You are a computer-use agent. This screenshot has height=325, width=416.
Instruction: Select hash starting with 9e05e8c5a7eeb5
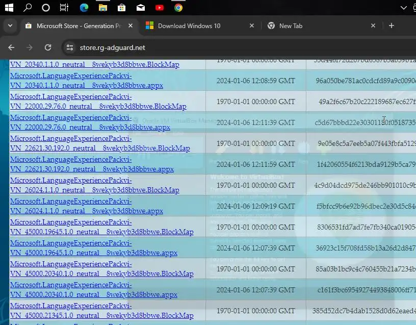[x=367, y=143]
